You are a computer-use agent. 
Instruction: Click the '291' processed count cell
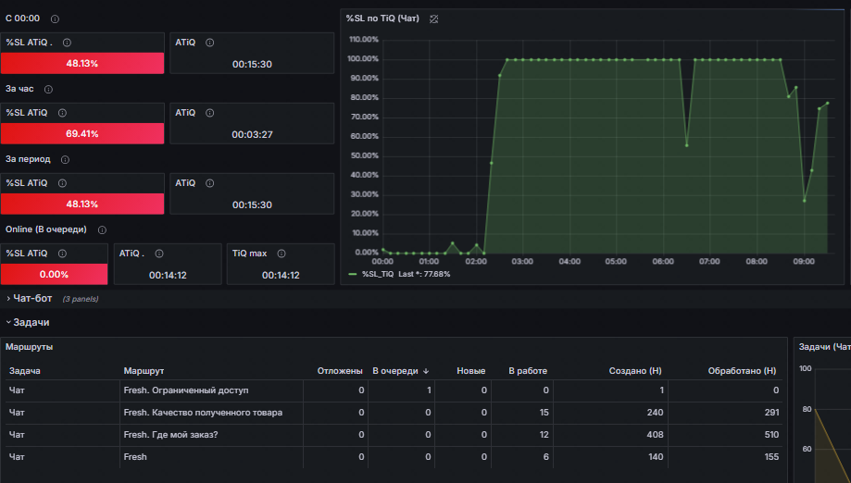[x=771, y=413]
